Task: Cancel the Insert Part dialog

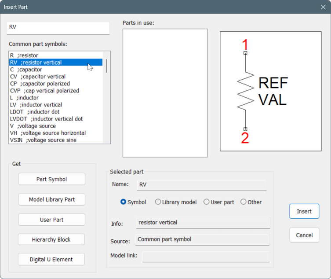Action: click(304, 235)
